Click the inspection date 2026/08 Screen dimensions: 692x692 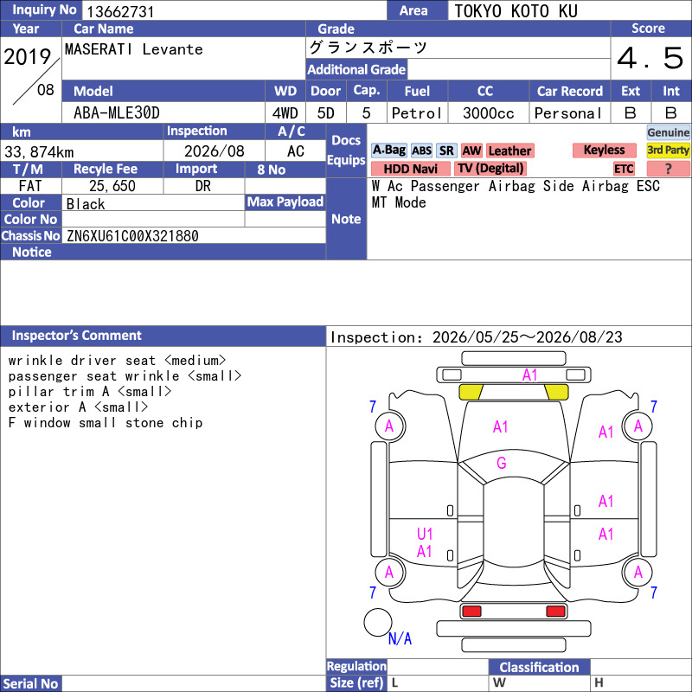click(x=214, y=151)
